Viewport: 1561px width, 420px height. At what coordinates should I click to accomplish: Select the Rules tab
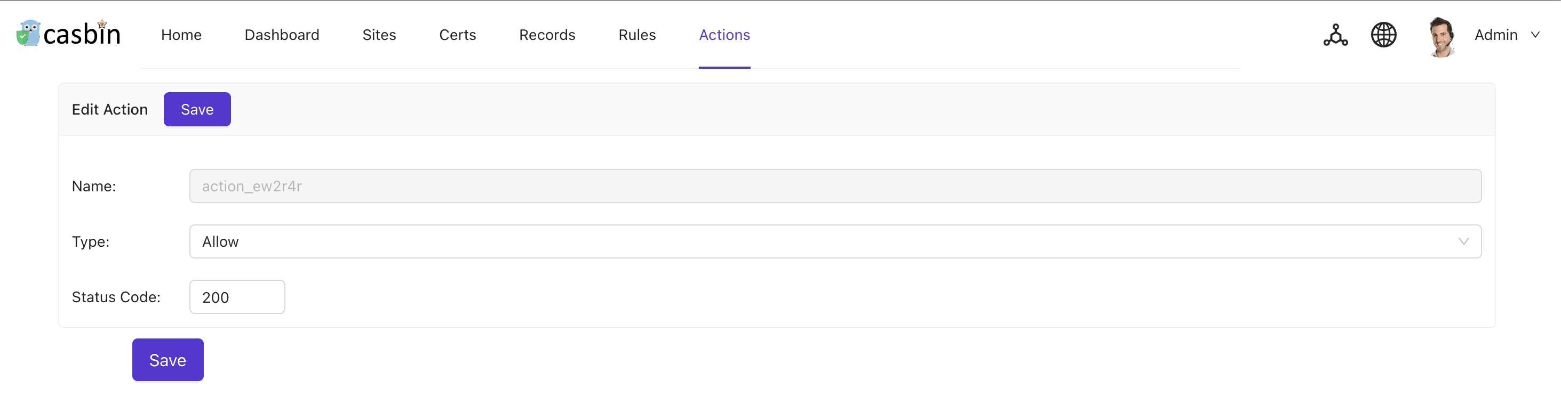point(637,35)
